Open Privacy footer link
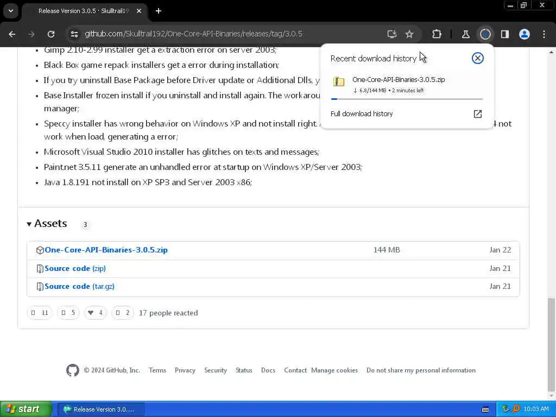This screenshot has width=556, height=417. (x=185, y=370)
